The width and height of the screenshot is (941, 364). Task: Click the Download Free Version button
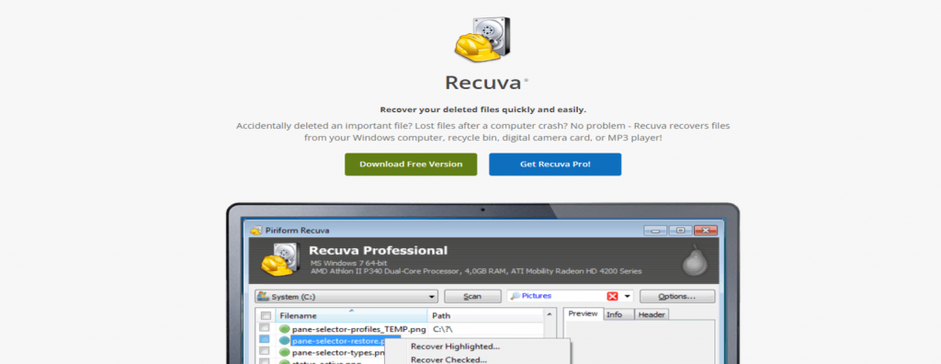tap(411, 164)
